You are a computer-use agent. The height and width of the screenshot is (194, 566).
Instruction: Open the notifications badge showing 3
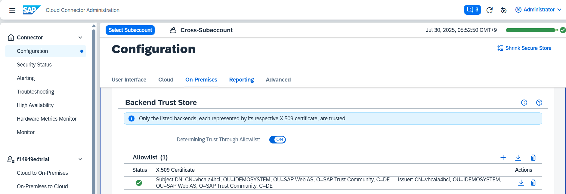(472, 10)
